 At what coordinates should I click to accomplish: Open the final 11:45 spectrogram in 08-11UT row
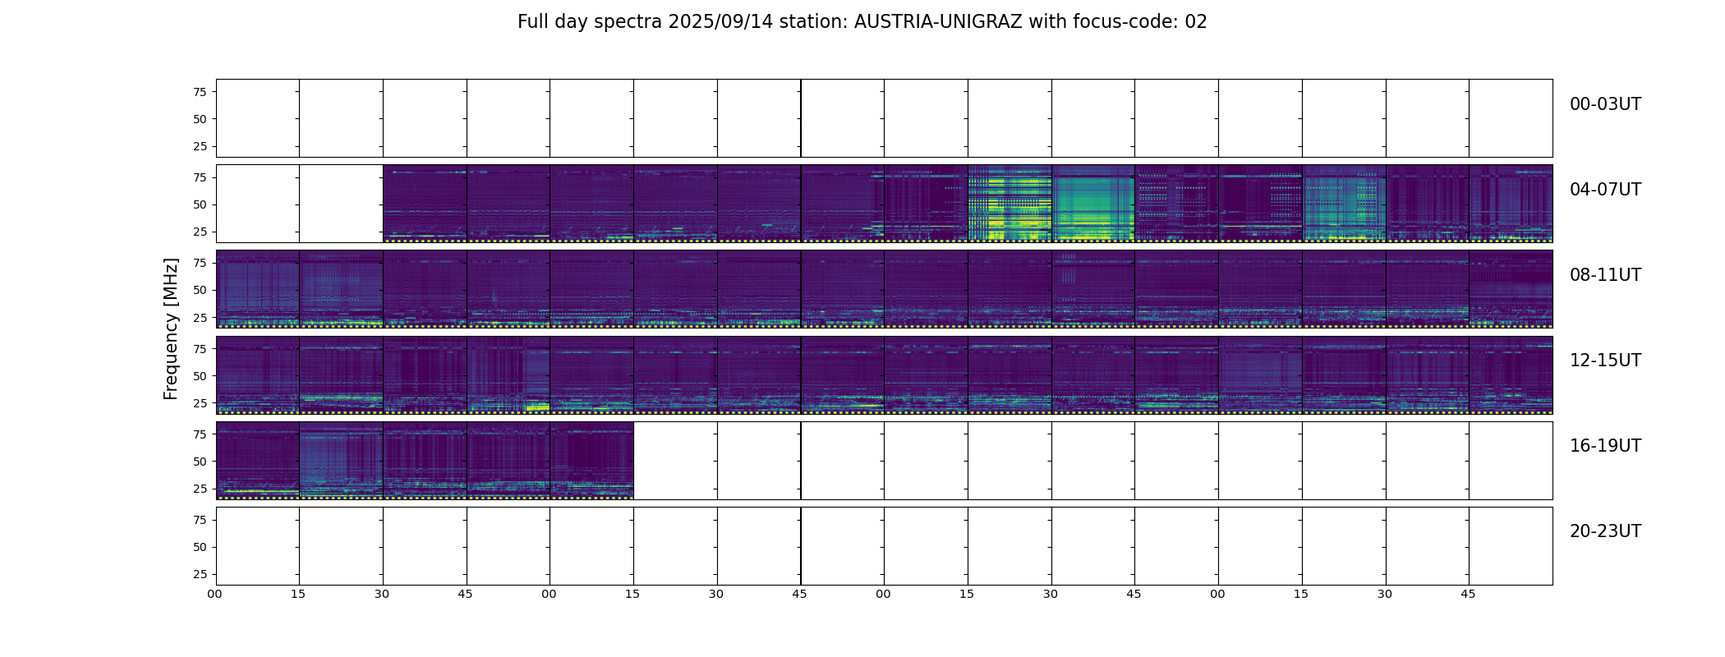click(x=1511, y=289)
